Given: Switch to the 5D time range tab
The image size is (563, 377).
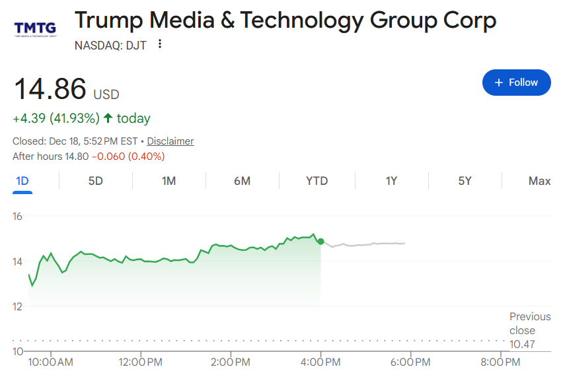Looking at the screenshot, I should tap(96, 181).
